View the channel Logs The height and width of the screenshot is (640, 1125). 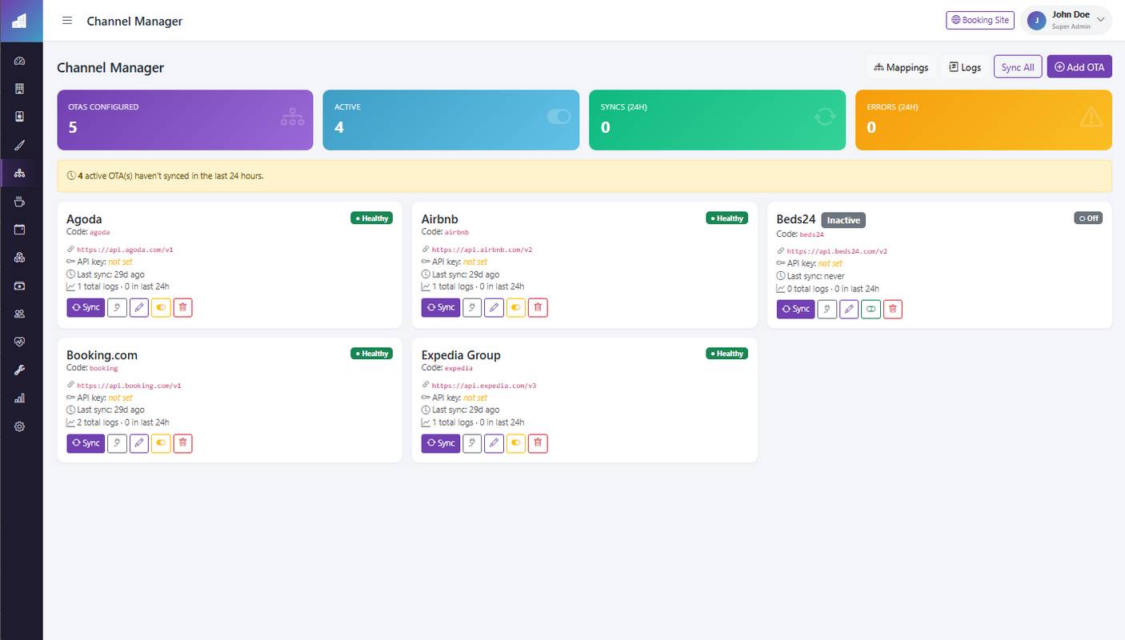(965, 67)
